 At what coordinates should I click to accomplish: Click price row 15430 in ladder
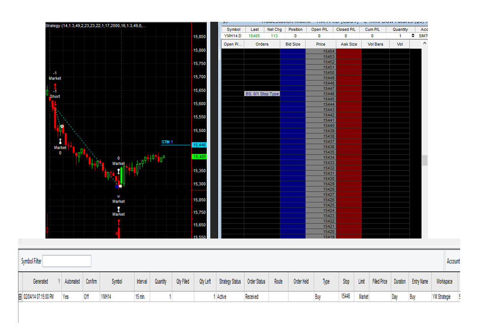pos(321,178)
